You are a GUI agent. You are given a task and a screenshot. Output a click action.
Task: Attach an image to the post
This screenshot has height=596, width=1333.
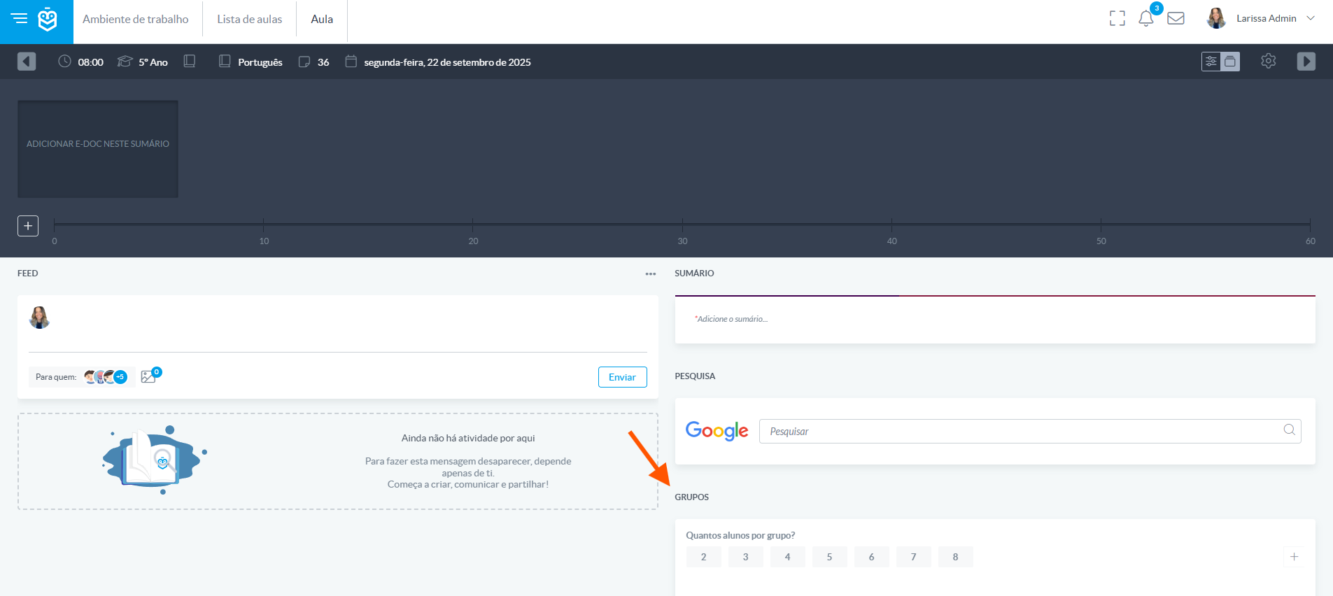(148, 376)
